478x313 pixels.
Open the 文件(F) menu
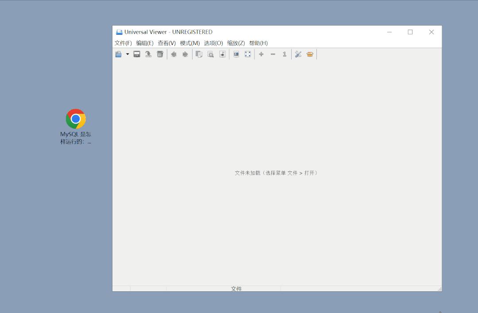123,43
